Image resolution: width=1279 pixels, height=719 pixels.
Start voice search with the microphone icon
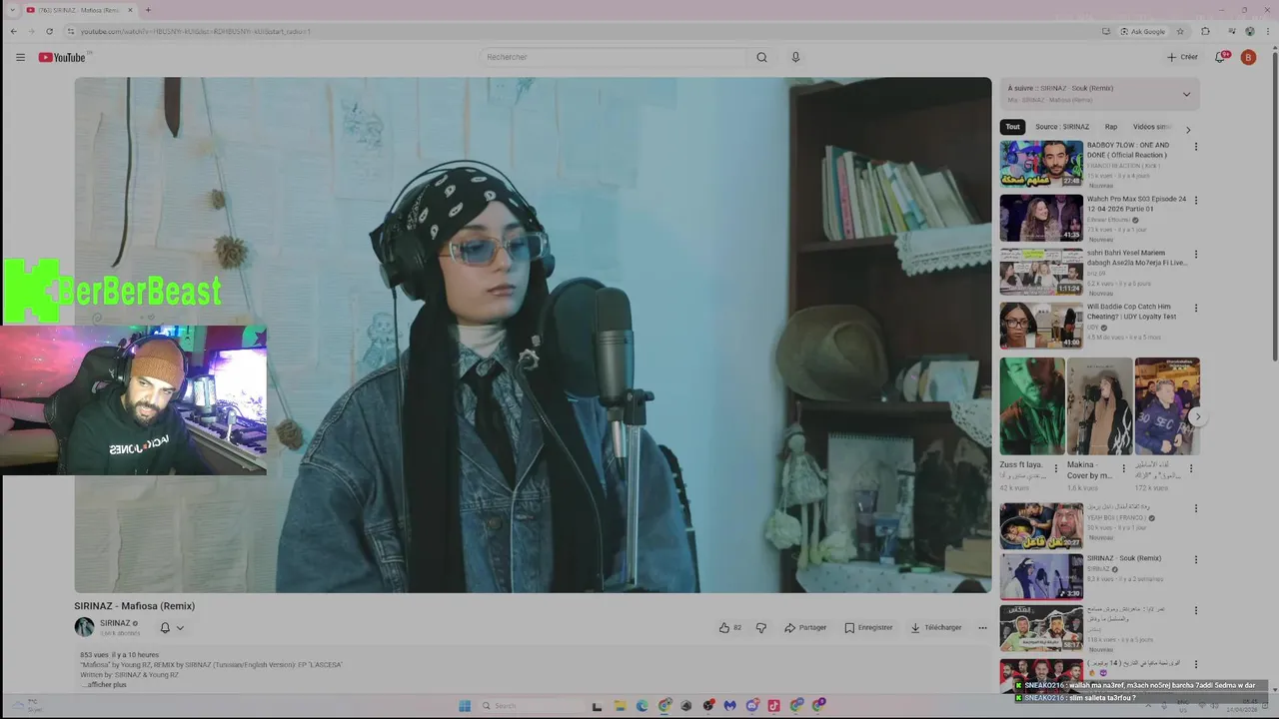795,57
